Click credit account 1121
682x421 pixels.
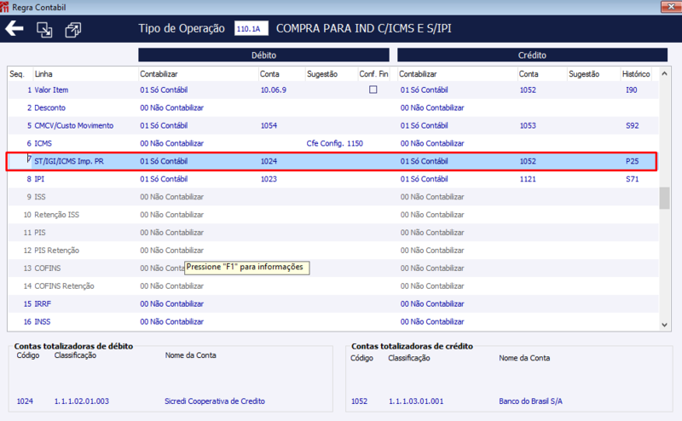tap(528, 179)
